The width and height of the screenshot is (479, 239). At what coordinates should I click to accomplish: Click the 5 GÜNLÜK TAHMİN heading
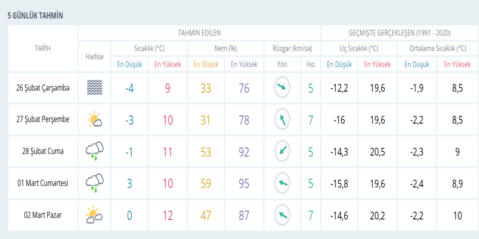pos(35,16)
